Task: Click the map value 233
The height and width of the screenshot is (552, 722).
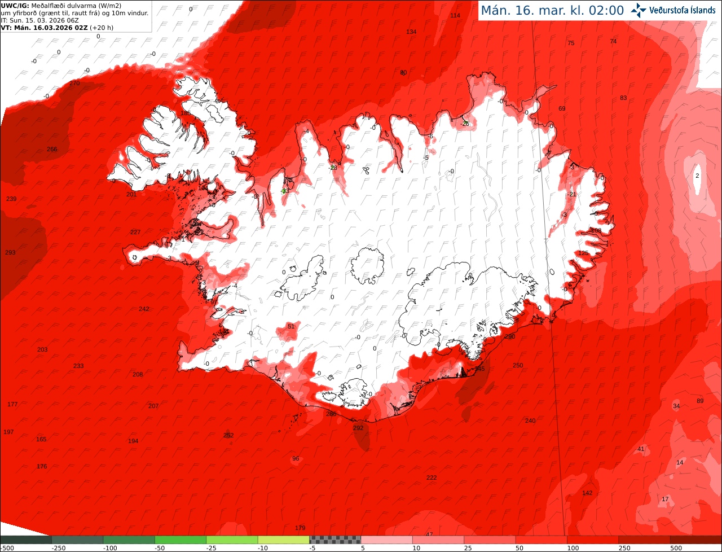Action: point(78,366)
